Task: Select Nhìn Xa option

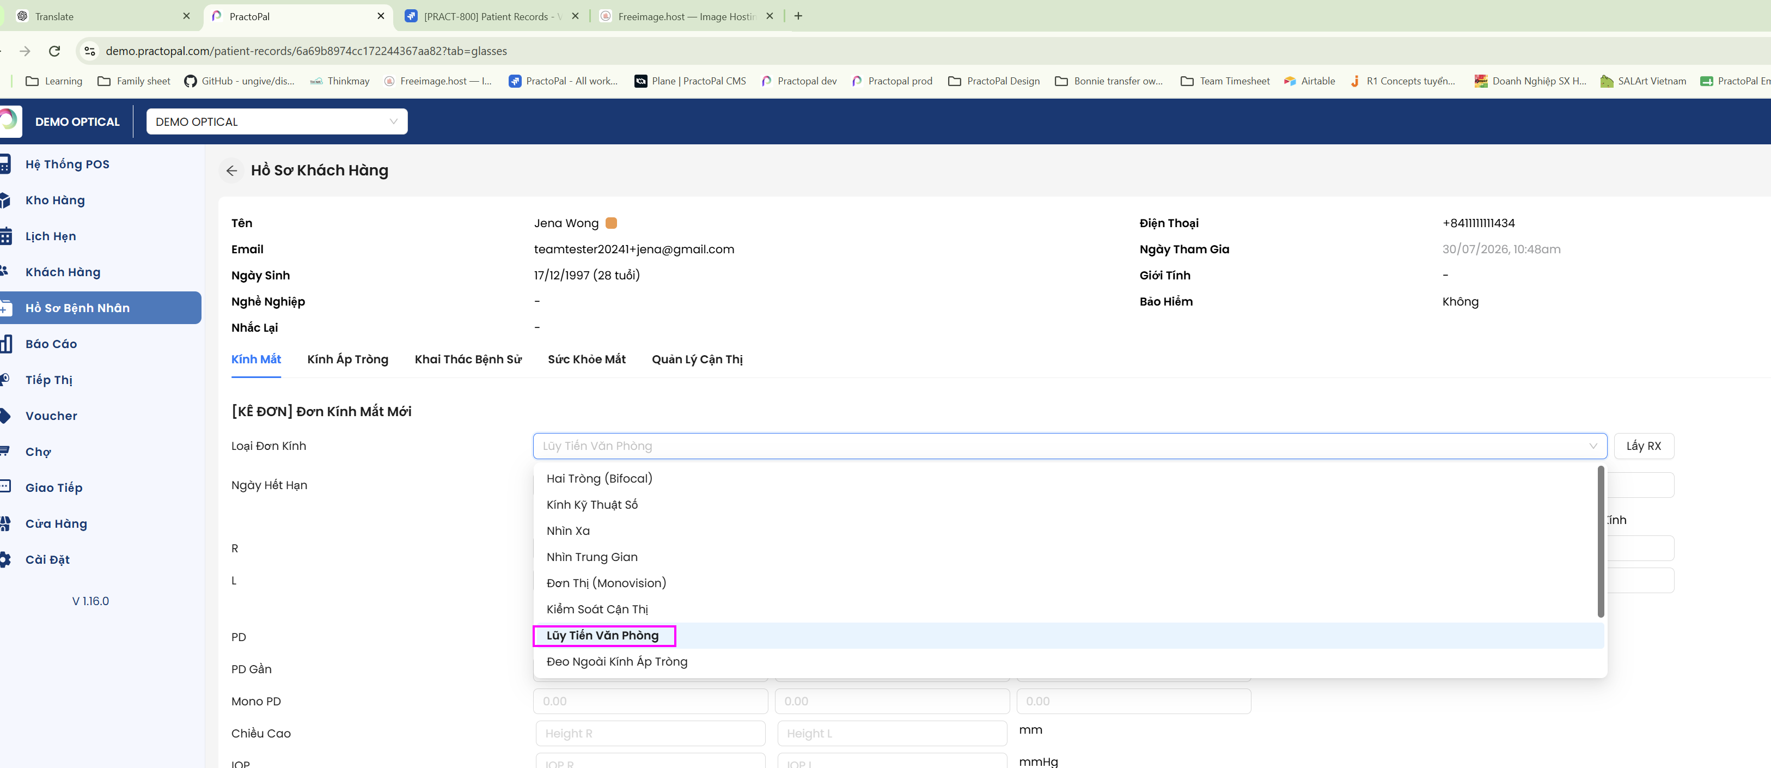Action: (x=1069, y=531)
